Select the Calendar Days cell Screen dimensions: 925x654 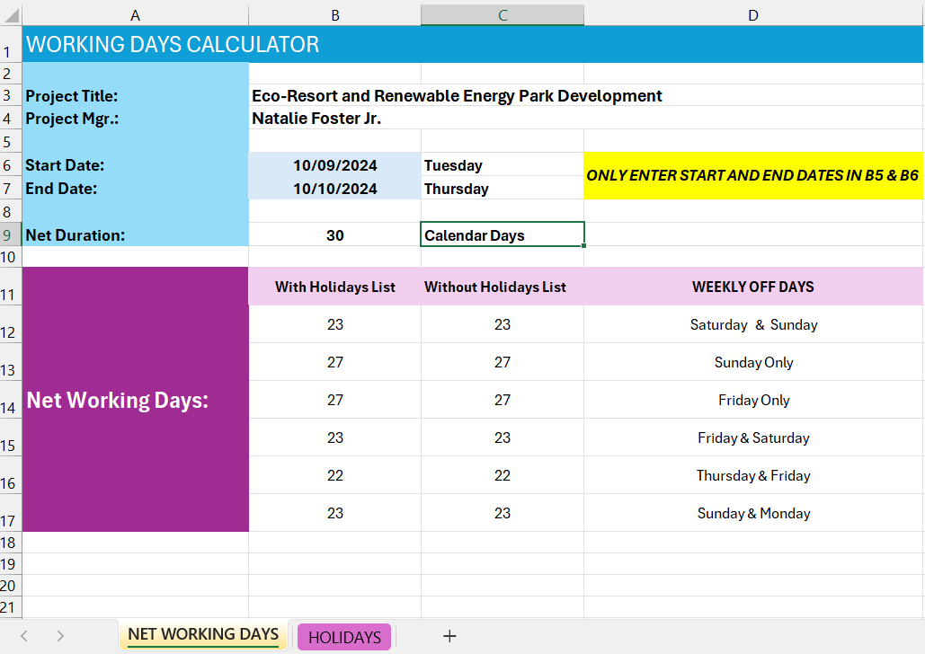[503, 234]
